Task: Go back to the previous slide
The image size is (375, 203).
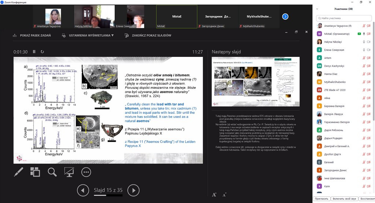Action: [83, 190]
